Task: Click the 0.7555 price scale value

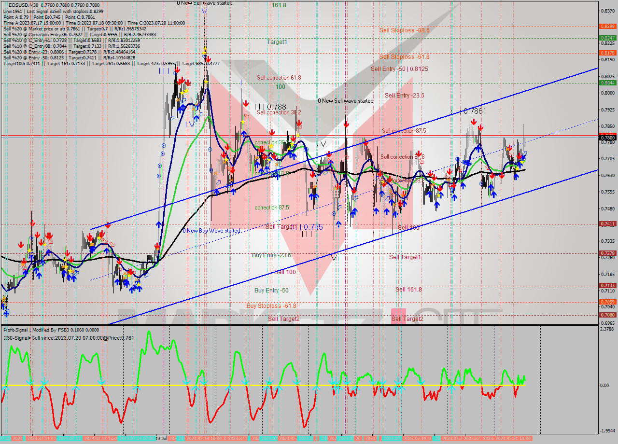Action: (x=607, y=192)
